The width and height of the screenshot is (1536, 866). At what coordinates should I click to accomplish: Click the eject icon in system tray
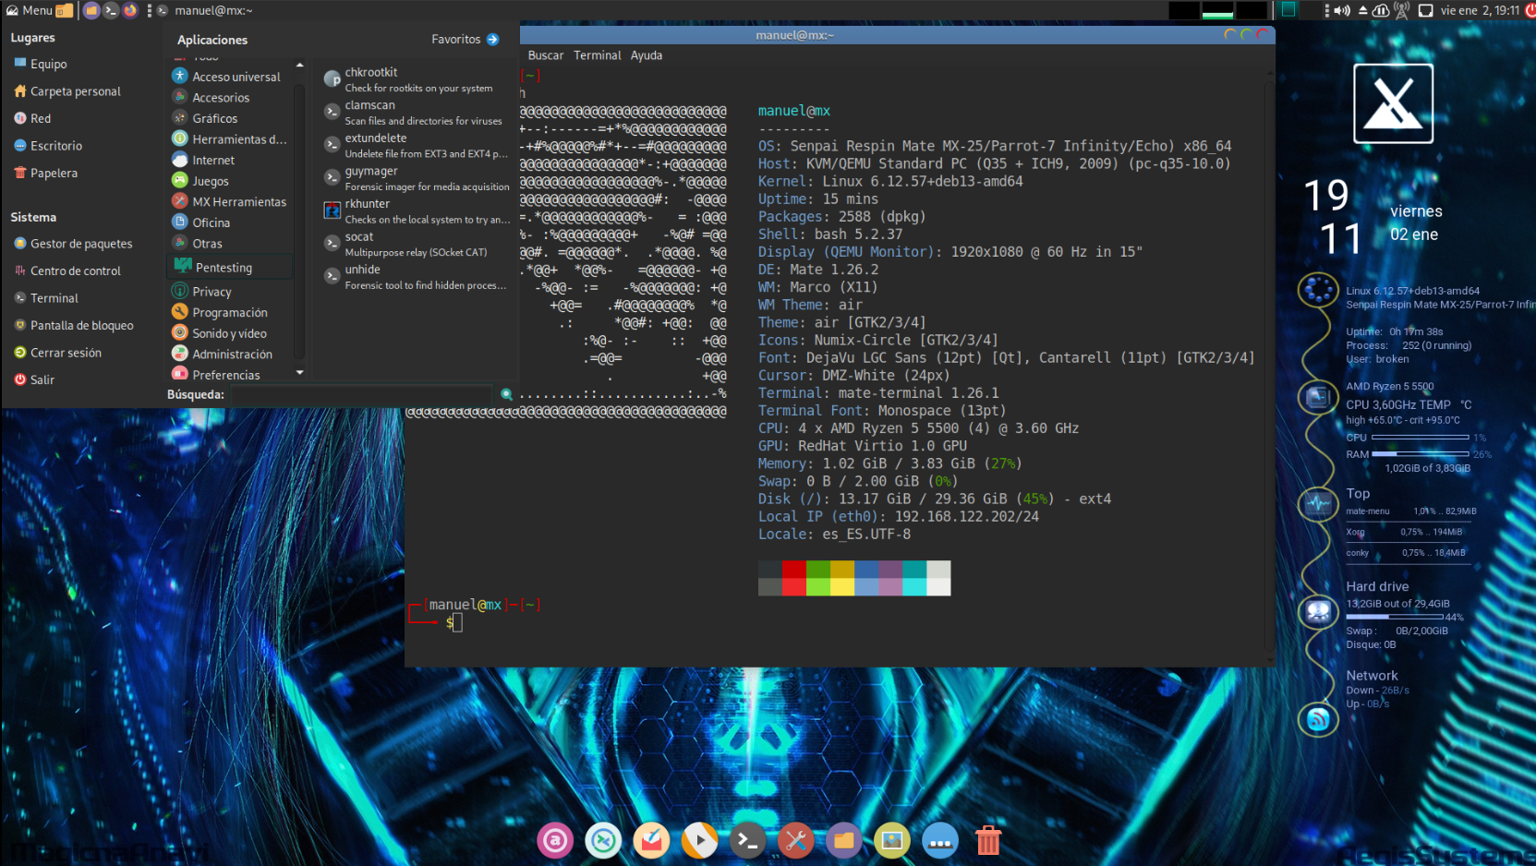tap(1362, 10)
